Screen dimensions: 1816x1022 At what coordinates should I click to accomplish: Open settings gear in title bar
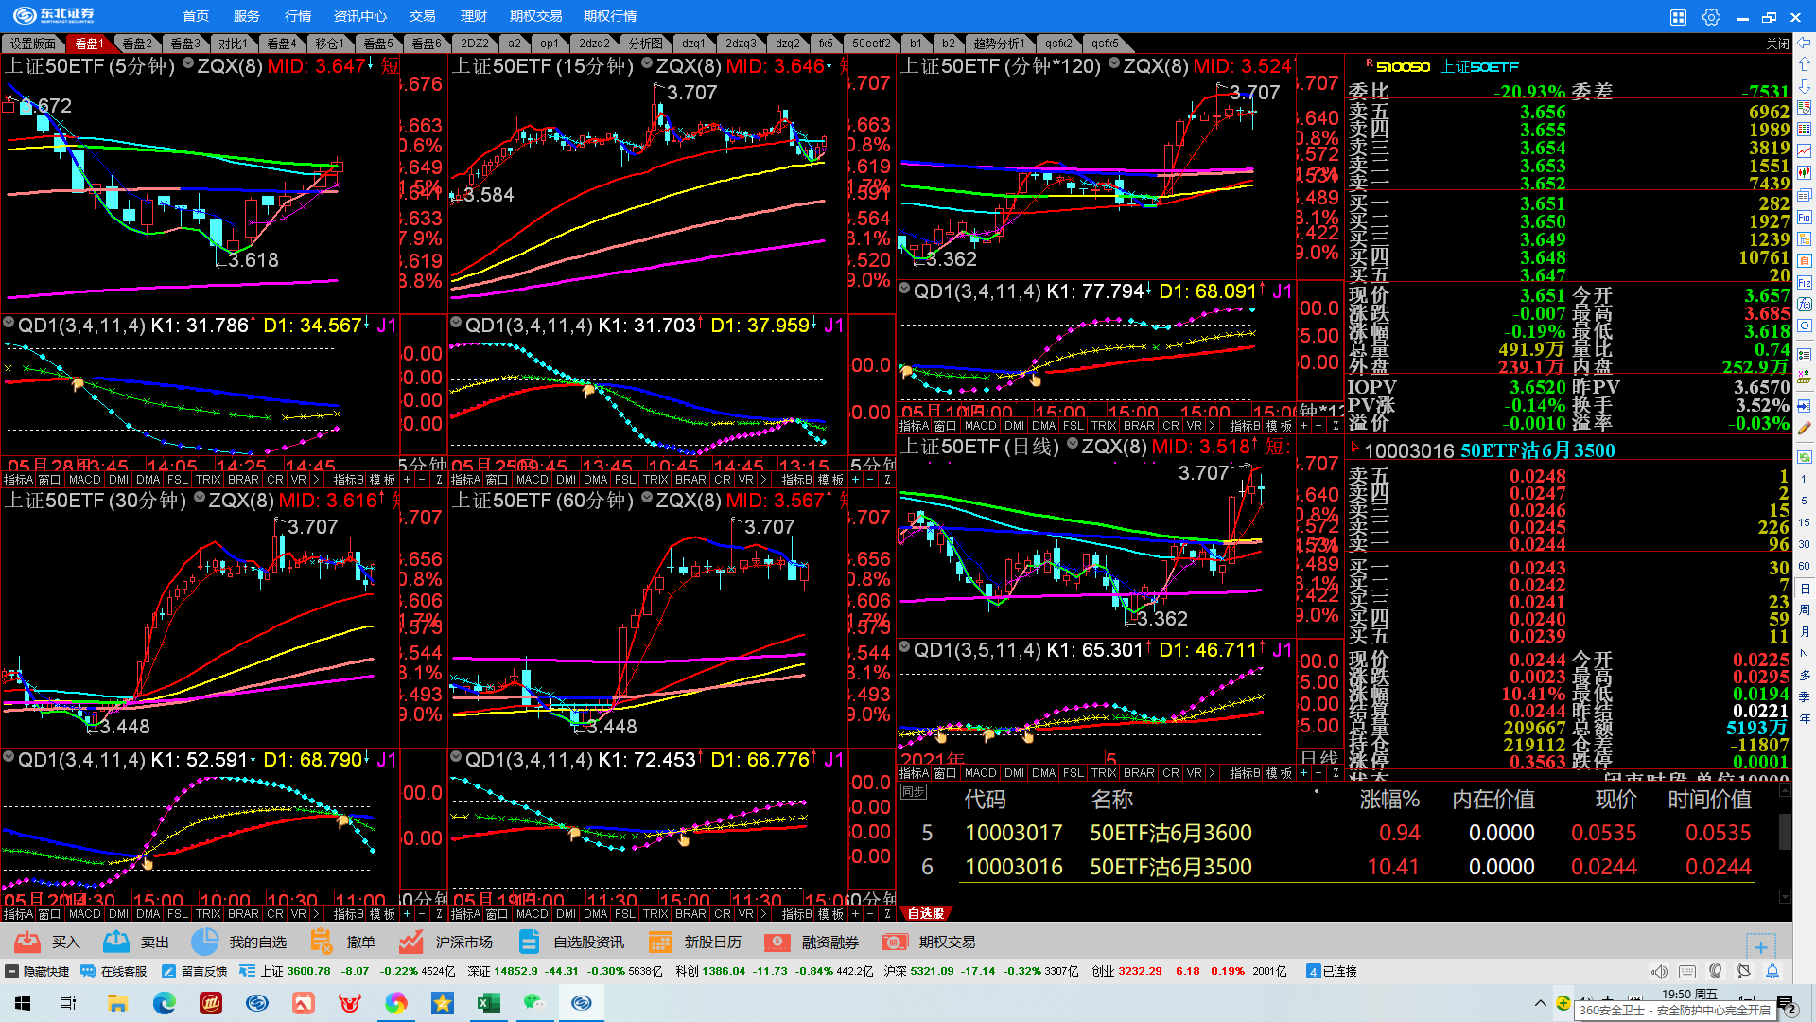[1710, 17]
